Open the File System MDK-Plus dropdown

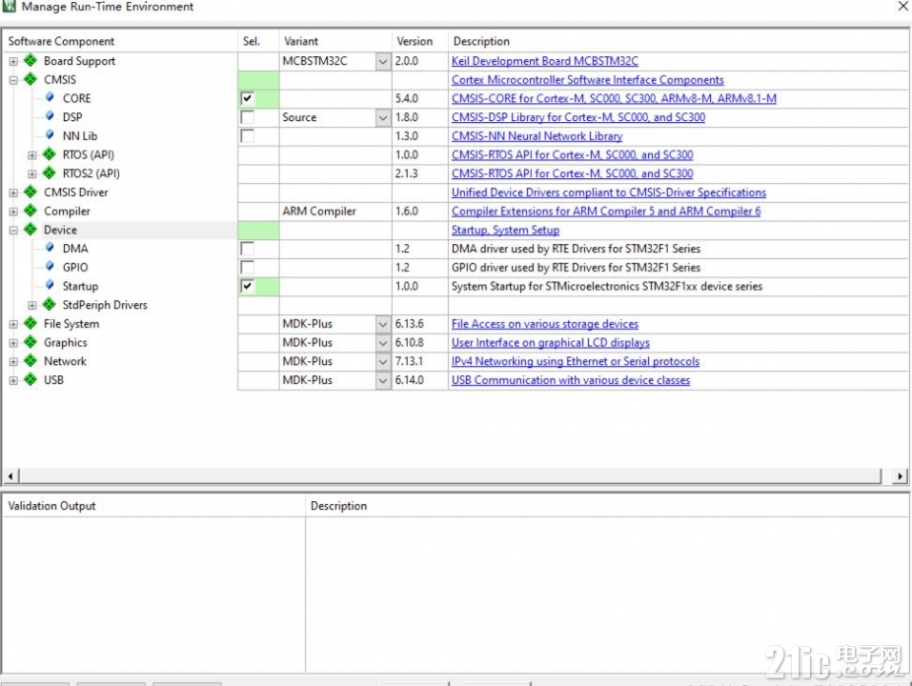tap(383, 324)
